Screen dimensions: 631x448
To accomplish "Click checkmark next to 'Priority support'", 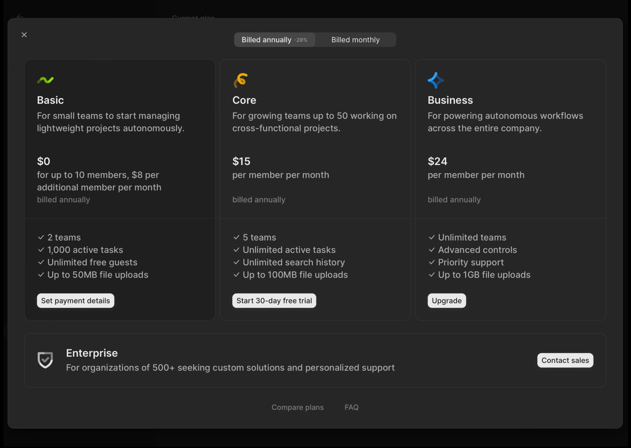I will [x=431, y=262].
